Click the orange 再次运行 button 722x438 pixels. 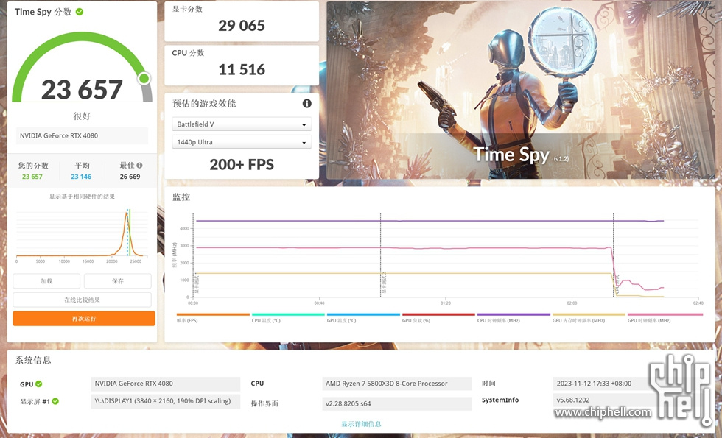tap(84, 318)
